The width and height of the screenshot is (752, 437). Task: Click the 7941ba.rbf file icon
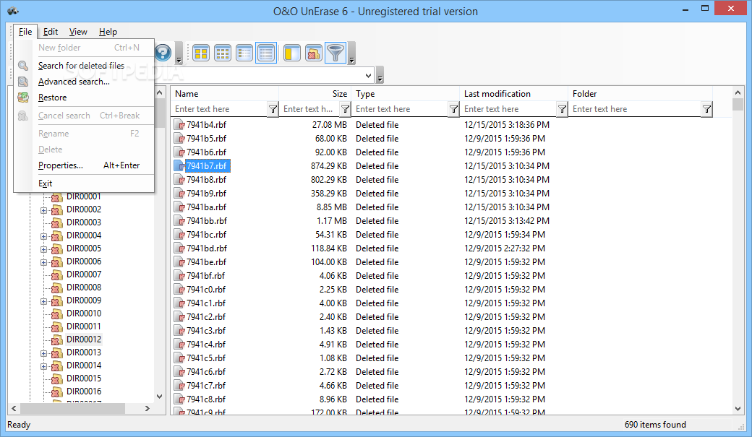[180, 207]
